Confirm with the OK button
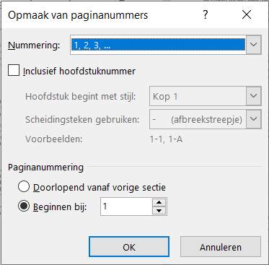269x265 pixels. 129,247
